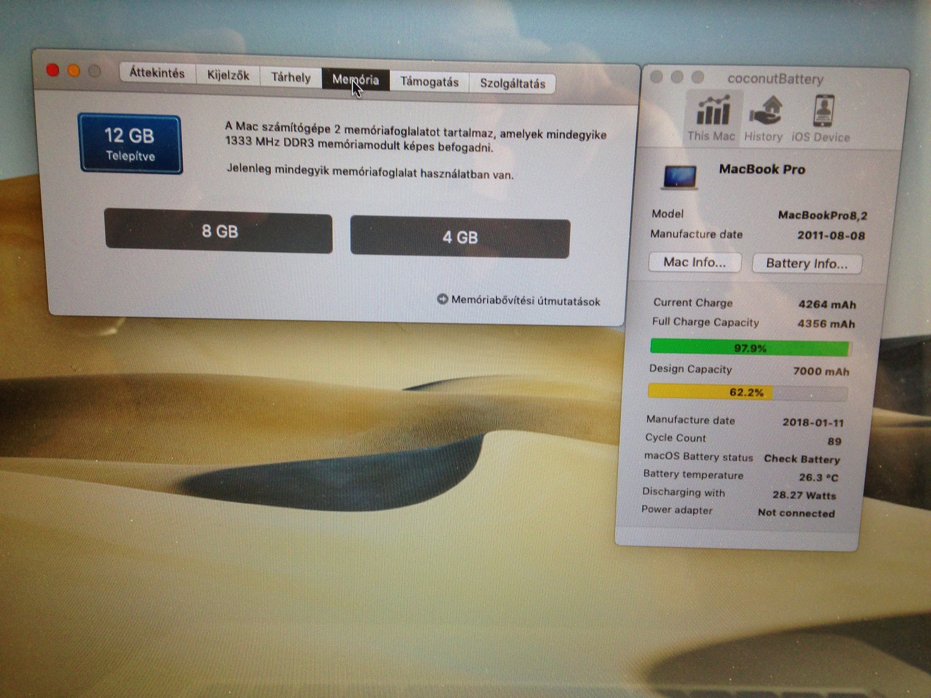This screenshot has width=931, height=698.
Task: Select the 8 GB memory slot
Action: pyautogui.click(x=219, y=231)
